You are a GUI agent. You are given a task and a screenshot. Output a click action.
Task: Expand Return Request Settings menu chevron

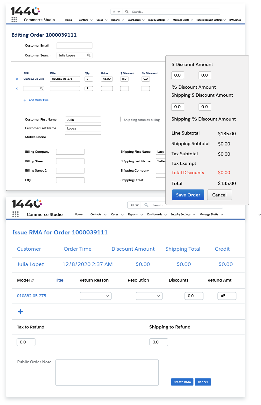tap(225, 20)
